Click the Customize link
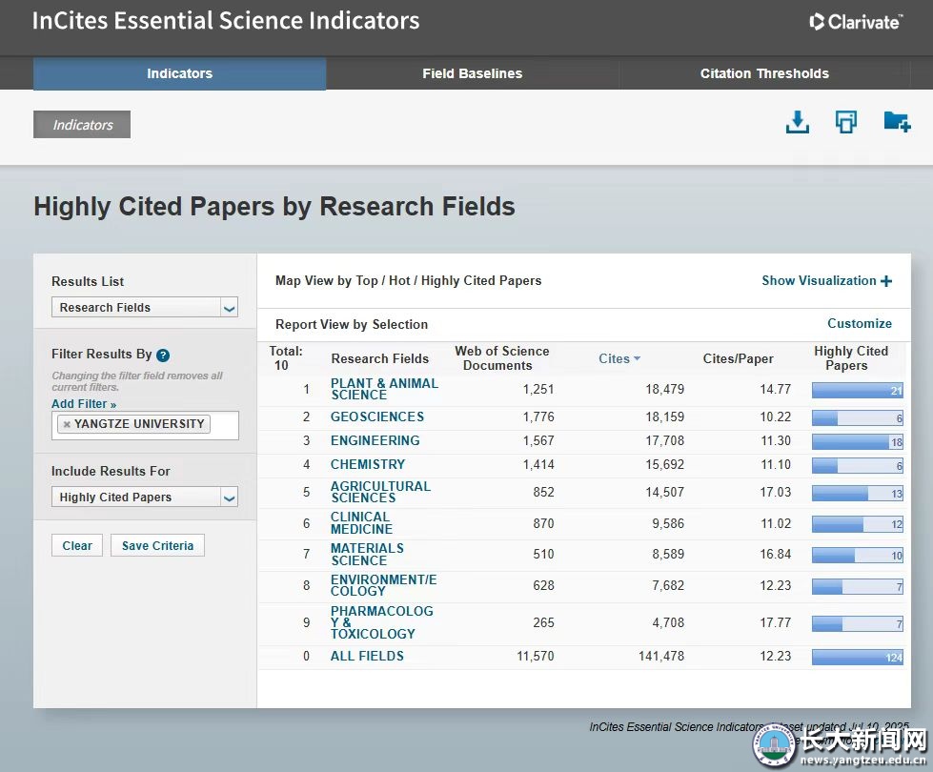Image resolution: width=933 pixels, height=772 pixels. (x=860, y=323)
